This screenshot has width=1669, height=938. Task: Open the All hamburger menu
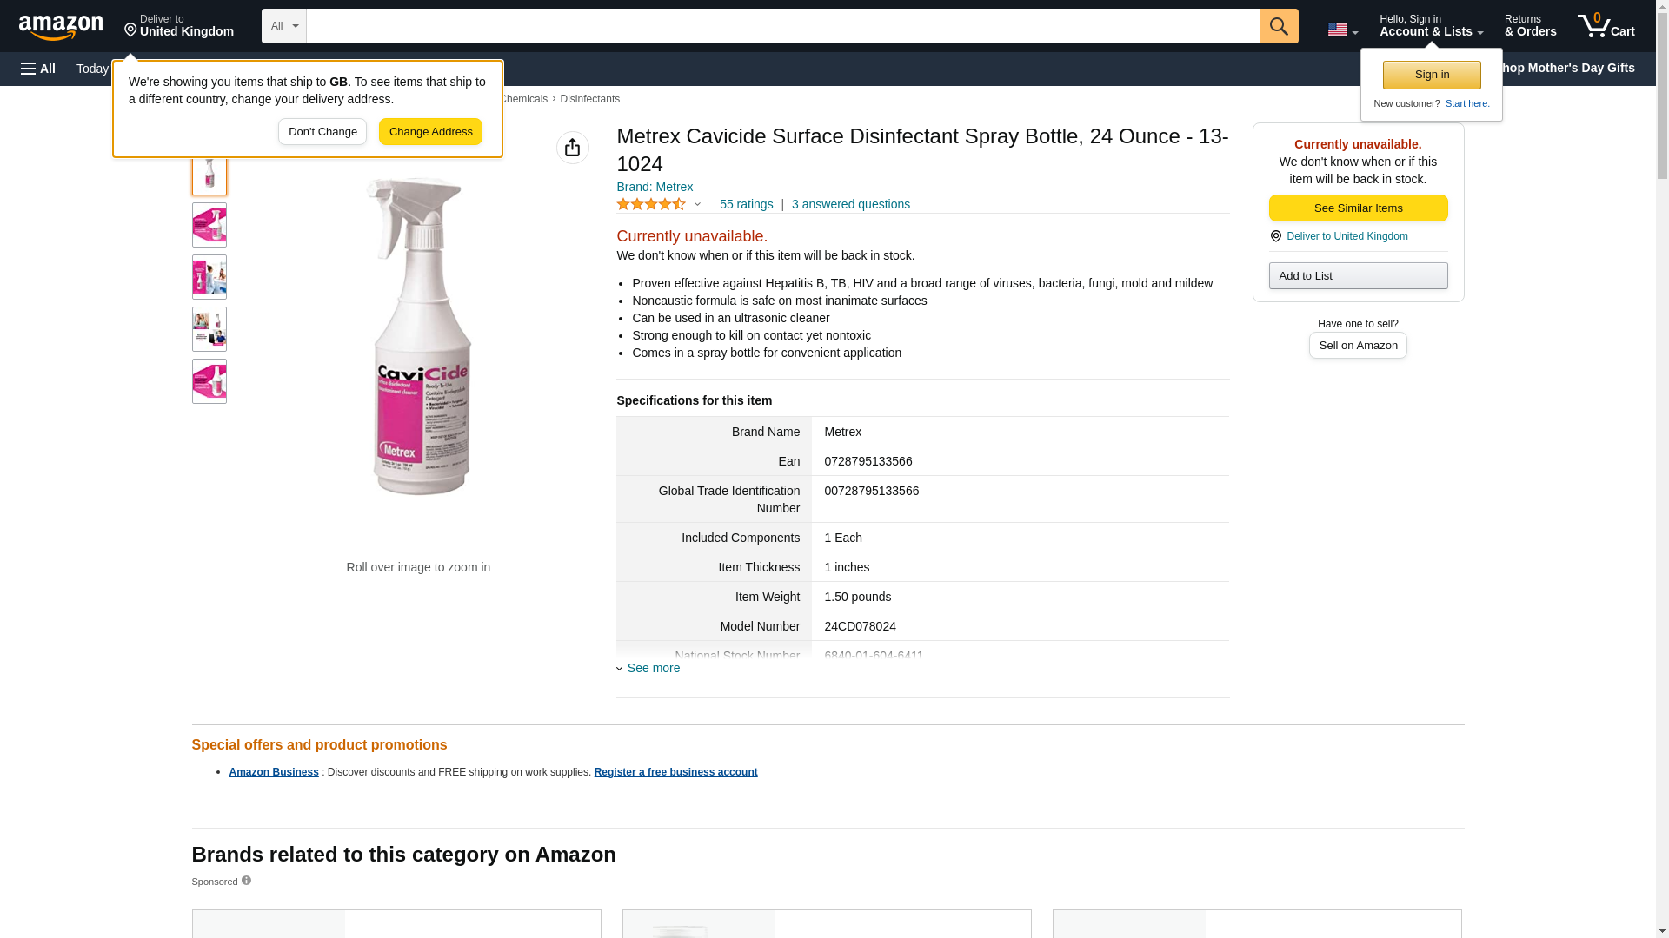pos(38,69)
